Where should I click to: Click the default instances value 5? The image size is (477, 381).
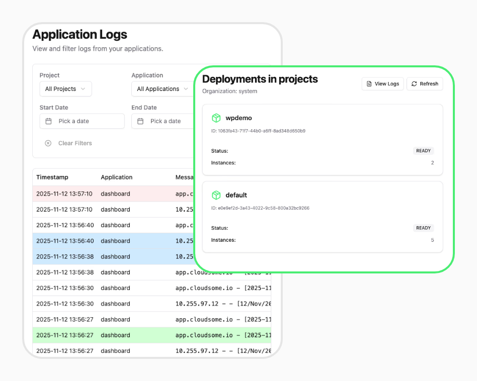tap(432, 240)
